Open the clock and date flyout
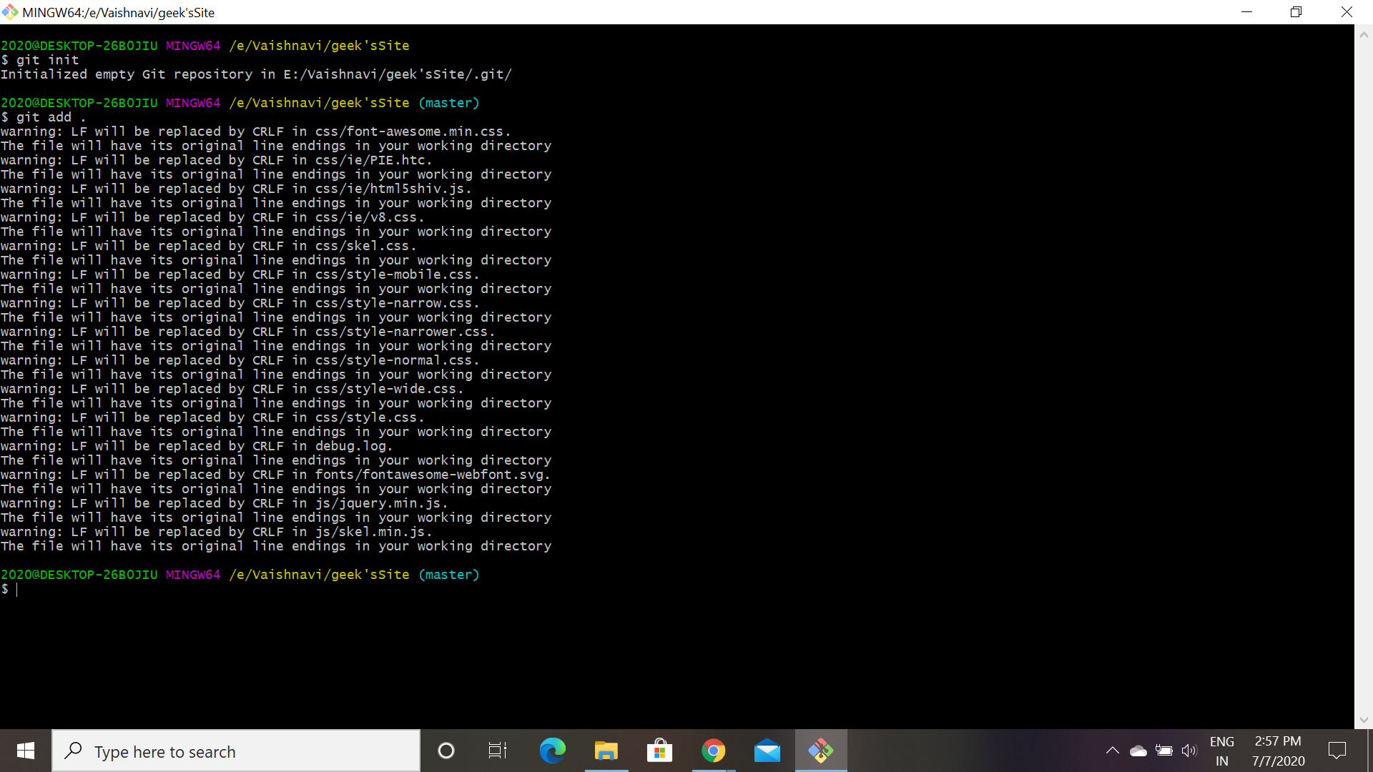The width and height of the screenshot is (1373, 772). 1278,751
